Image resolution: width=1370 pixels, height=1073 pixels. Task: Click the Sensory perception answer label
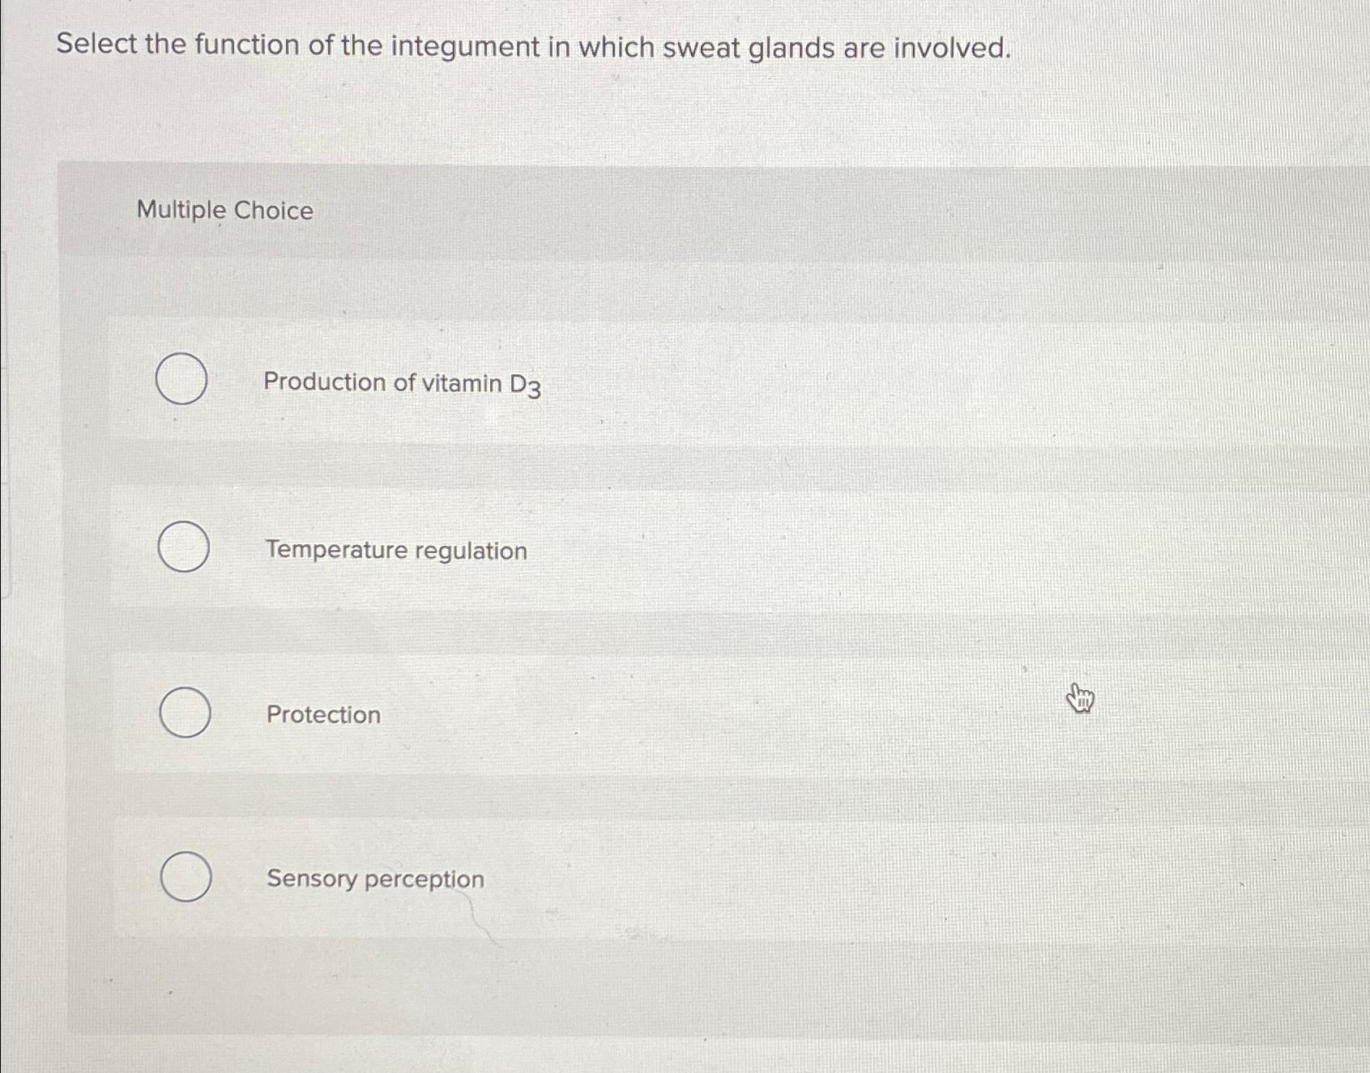374,880
